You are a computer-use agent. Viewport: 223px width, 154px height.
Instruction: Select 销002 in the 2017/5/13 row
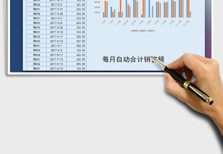tap(37, 64)
